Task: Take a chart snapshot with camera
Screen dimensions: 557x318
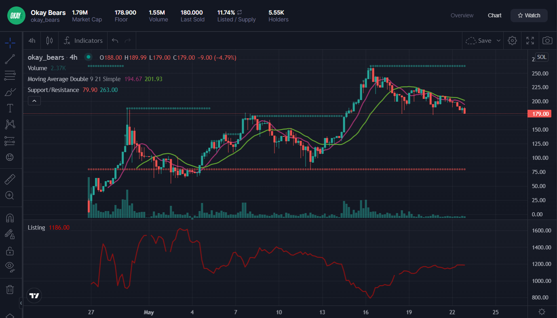Action: tap(547, 40)
